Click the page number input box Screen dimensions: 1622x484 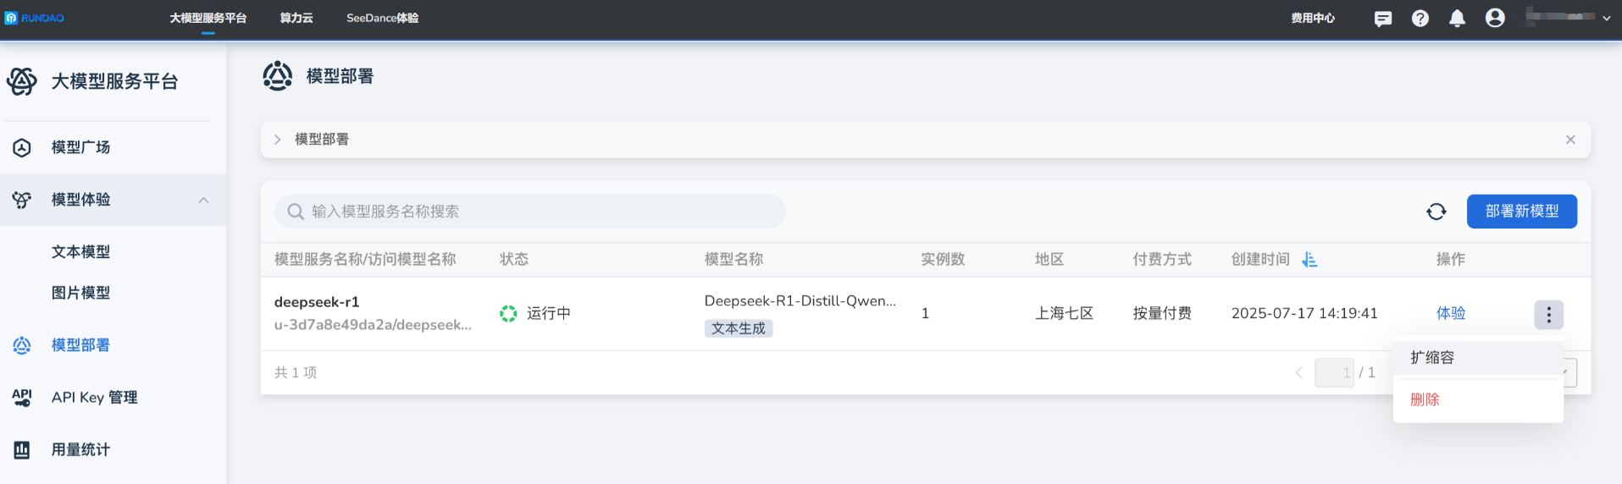click(x=1334, y=372)
